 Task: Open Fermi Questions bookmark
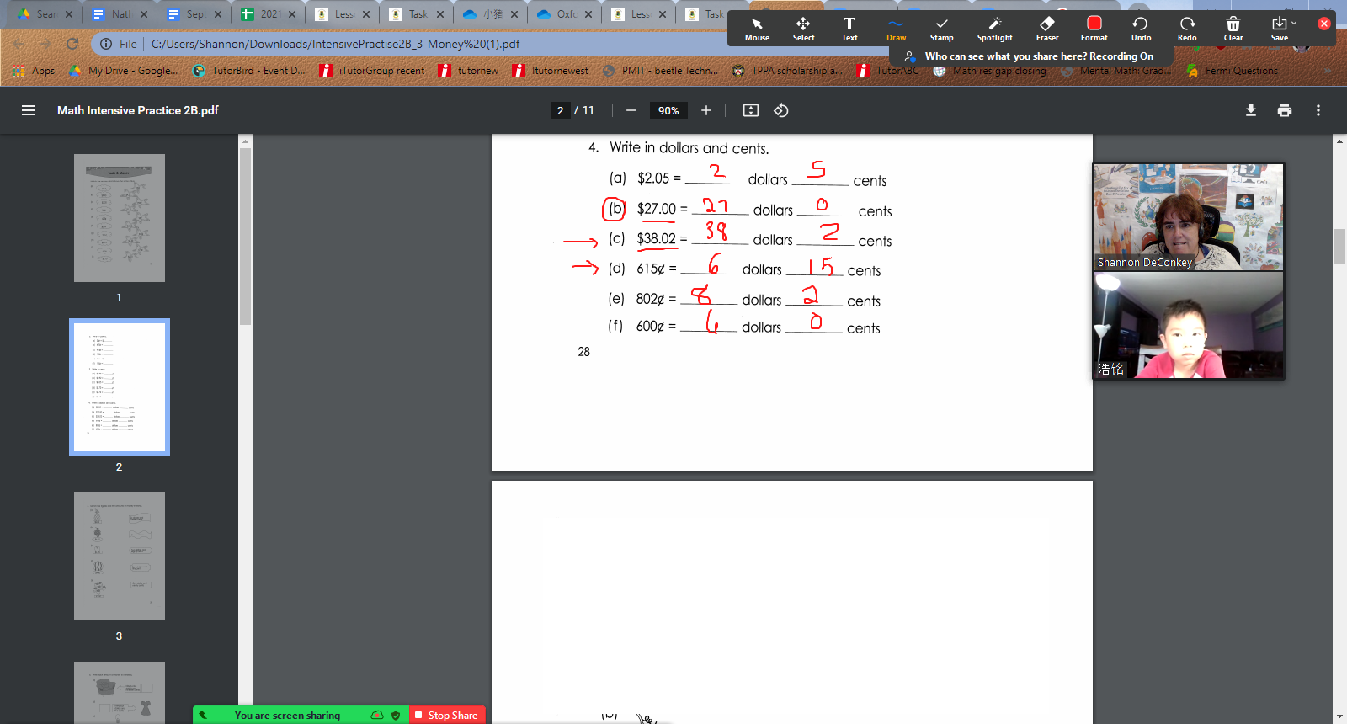coord(1232,71)
